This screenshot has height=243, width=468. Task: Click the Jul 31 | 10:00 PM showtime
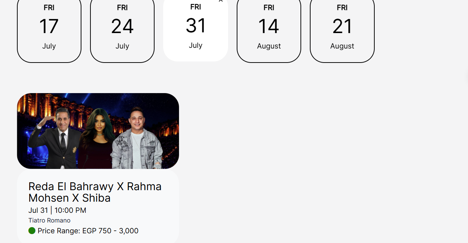tap(57, 210)
